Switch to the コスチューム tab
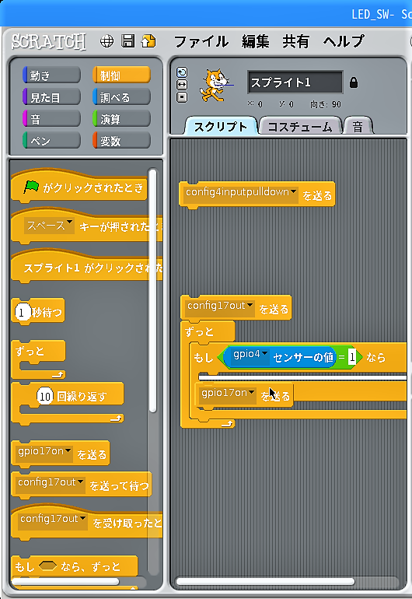 tap(300, 127)
